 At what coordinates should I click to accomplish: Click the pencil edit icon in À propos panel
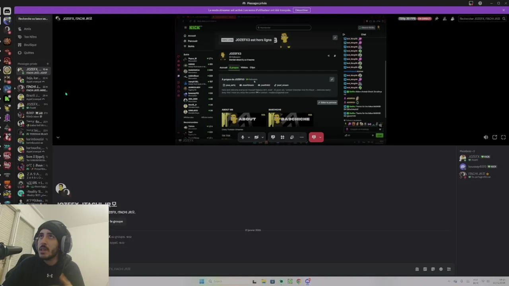coord(332,79)
